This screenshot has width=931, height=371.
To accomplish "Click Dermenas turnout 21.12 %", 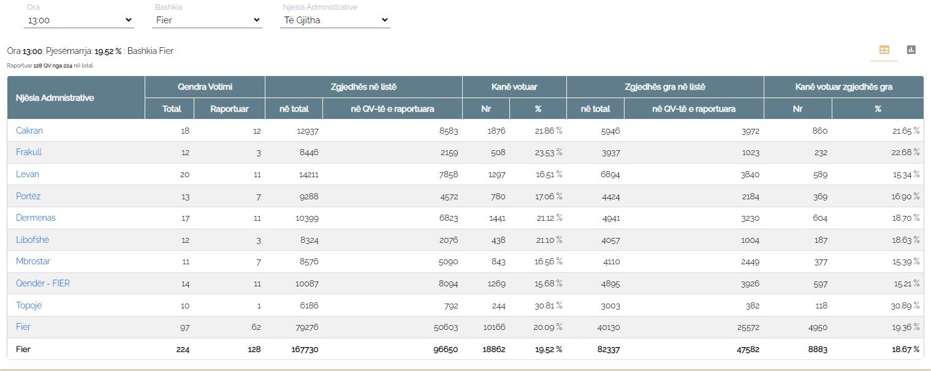I will (x=549, y=218).
